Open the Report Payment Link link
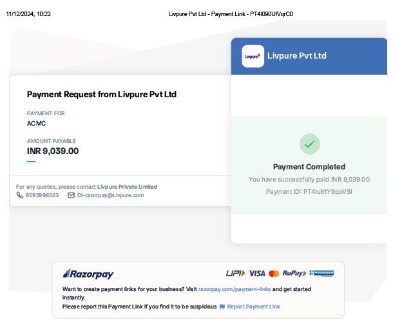This screenshot has height=322, width=393. pos(253,307)
